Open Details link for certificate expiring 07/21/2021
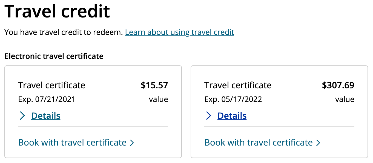The width and height of the screenshot is (373, 163). tap(46, 116)
